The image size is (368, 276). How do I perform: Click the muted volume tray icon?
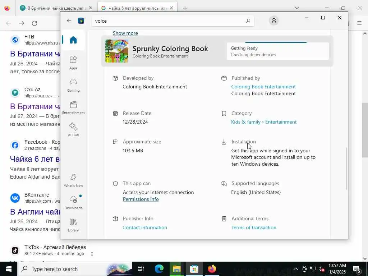pyautogui.click(x=321, y=269)
